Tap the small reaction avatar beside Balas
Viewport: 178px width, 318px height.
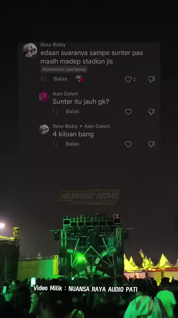[x=79, y=79]
